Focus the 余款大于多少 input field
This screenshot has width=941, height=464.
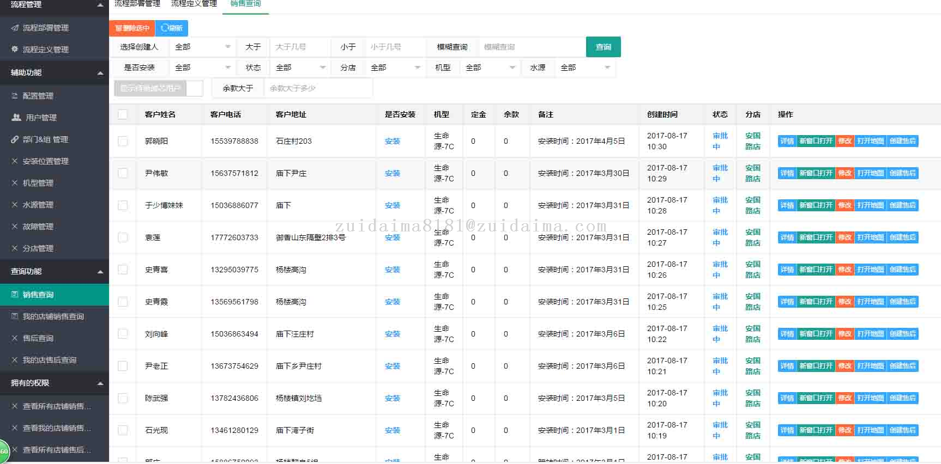click(318, 88)
